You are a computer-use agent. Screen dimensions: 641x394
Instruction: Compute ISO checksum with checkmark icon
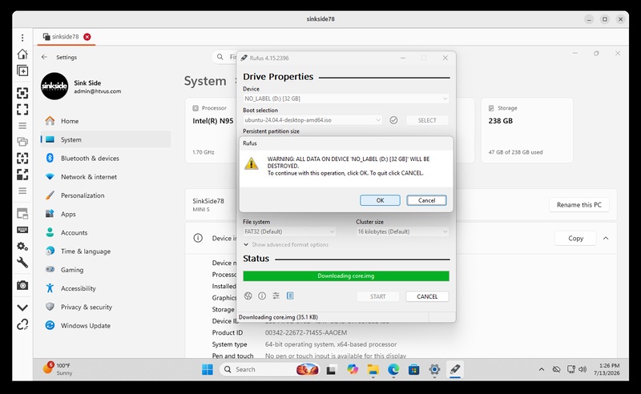[393, 120]
